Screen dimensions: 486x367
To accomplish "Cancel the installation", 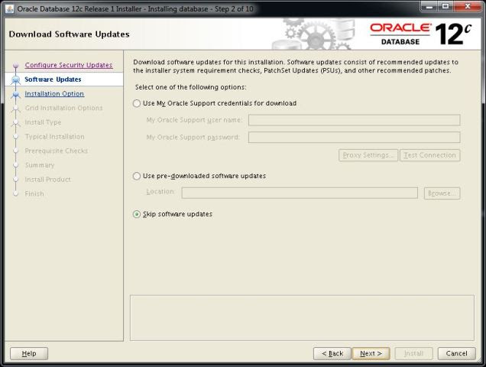I will (x=456, y=353).
